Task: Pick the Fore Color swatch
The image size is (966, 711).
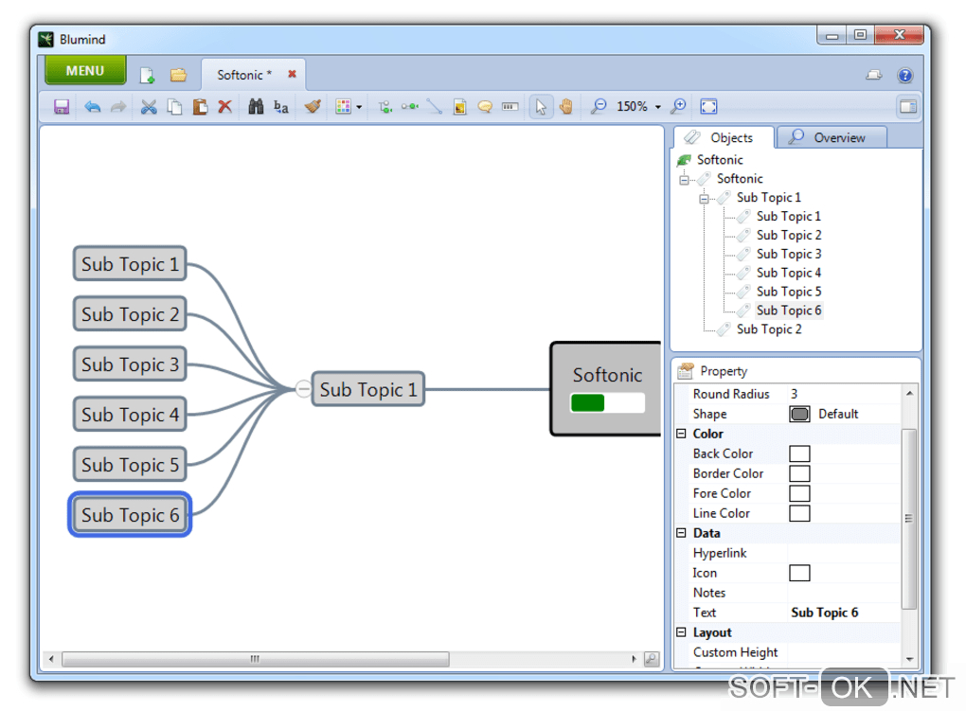Action: pos(799,493)
